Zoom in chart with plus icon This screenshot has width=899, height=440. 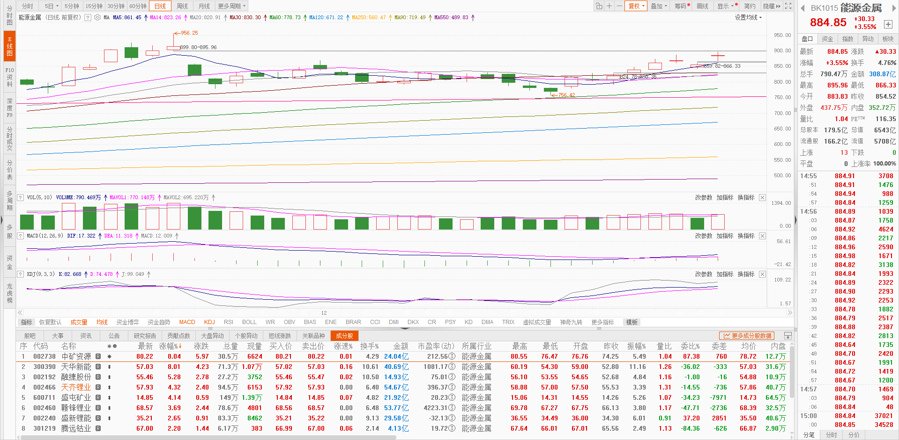click(x=609, y=6)
